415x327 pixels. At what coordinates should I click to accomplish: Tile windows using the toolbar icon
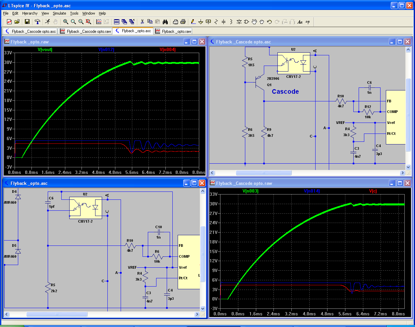click(117, 22)
